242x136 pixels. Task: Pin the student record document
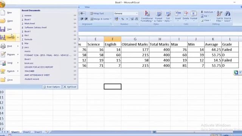(x=75, y=79)
